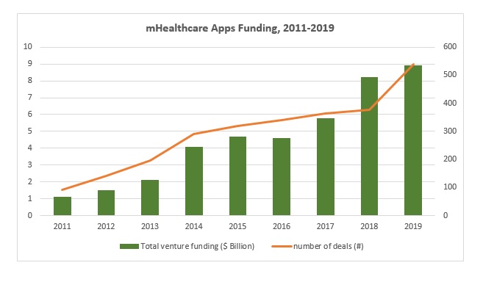
Task: Click right axis value 400
Action: tap(450, 103)
